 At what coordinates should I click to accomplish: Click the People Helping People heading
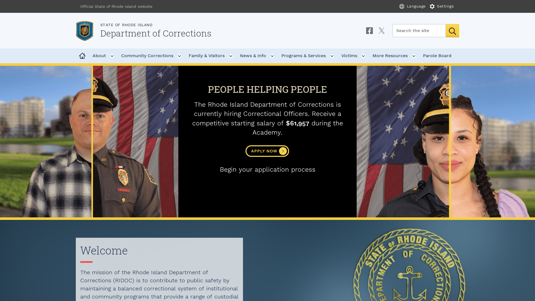(x=267, y=89)
